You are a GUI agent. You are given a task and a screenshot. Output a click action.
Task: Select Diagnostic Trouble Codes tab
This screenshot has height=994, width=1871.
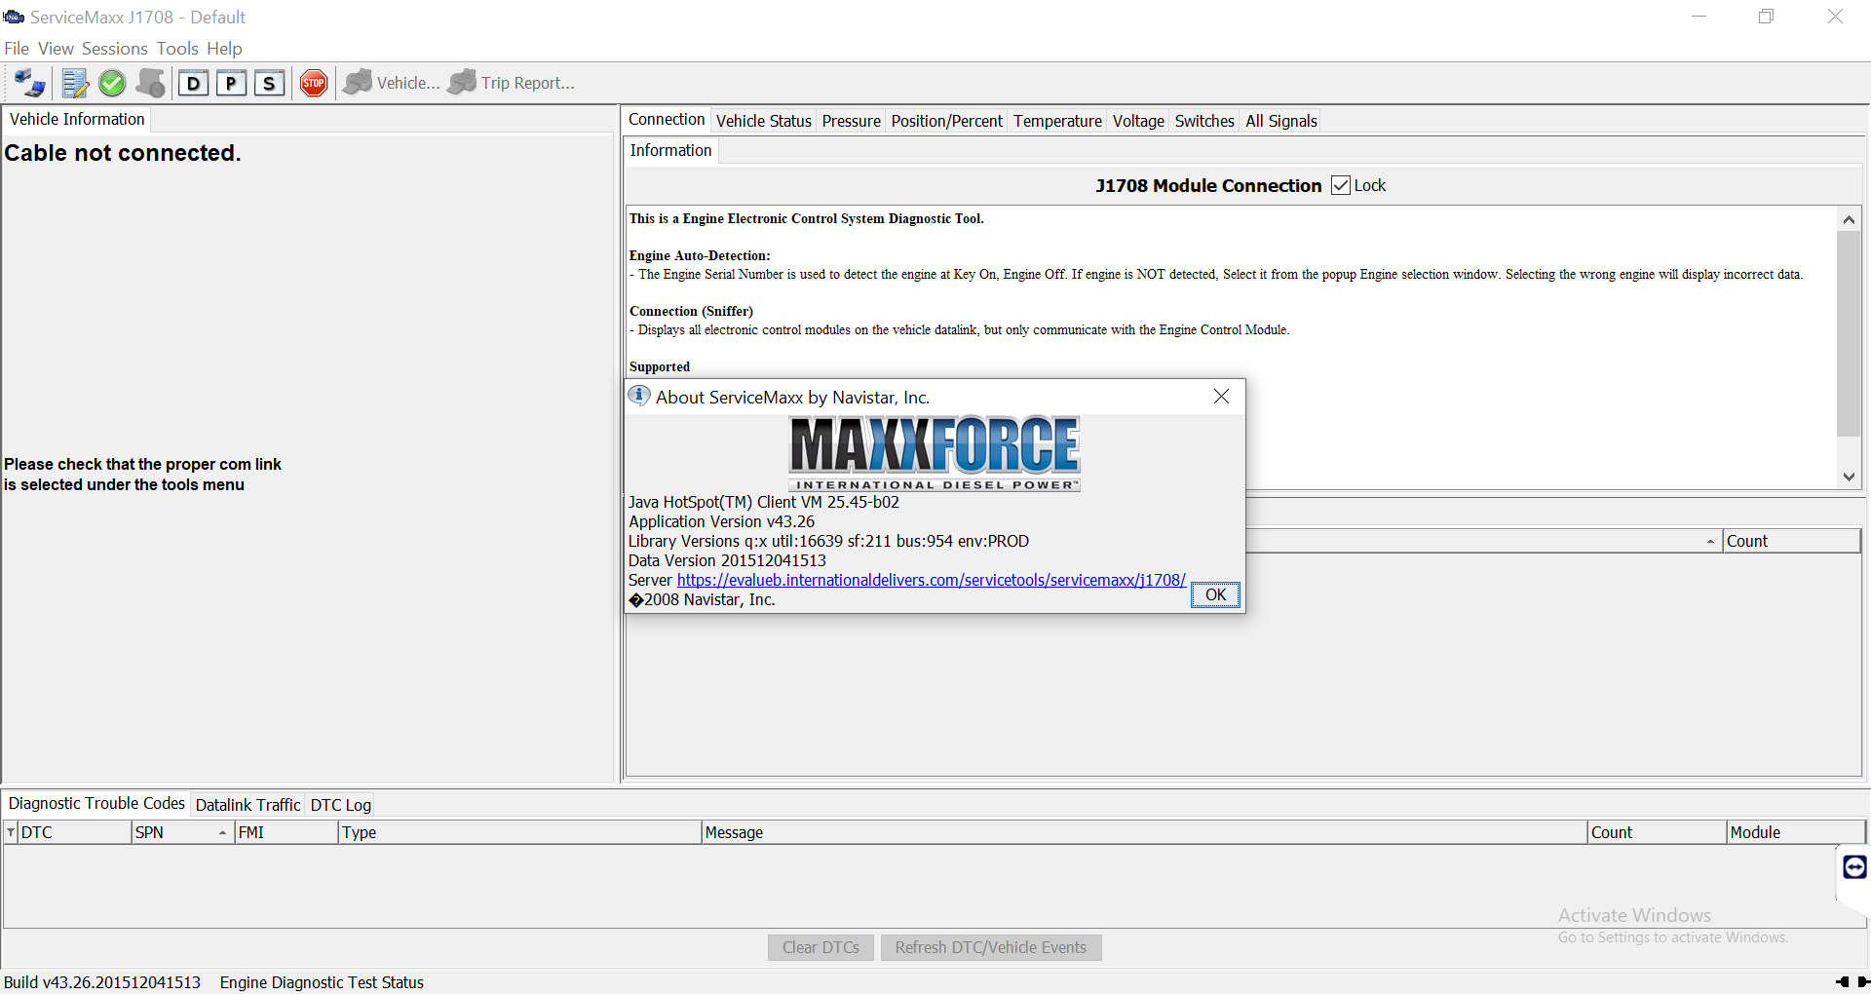(x=96, y=803)
